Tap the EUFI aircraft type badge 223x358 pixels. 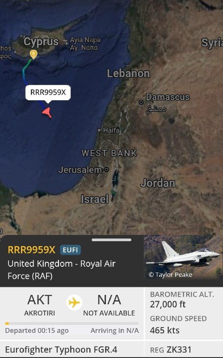[70, 250]
